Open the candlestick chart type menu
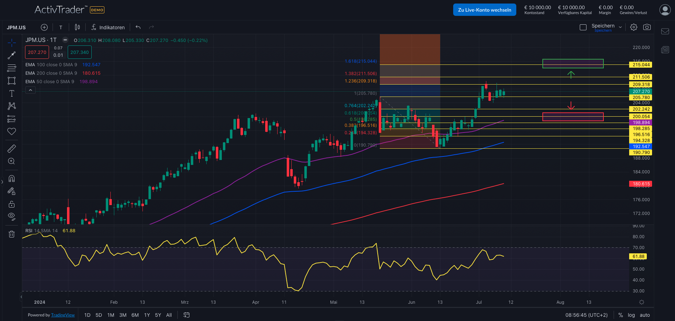The width and height of the screenshot is (675, 321). point(77,27)
